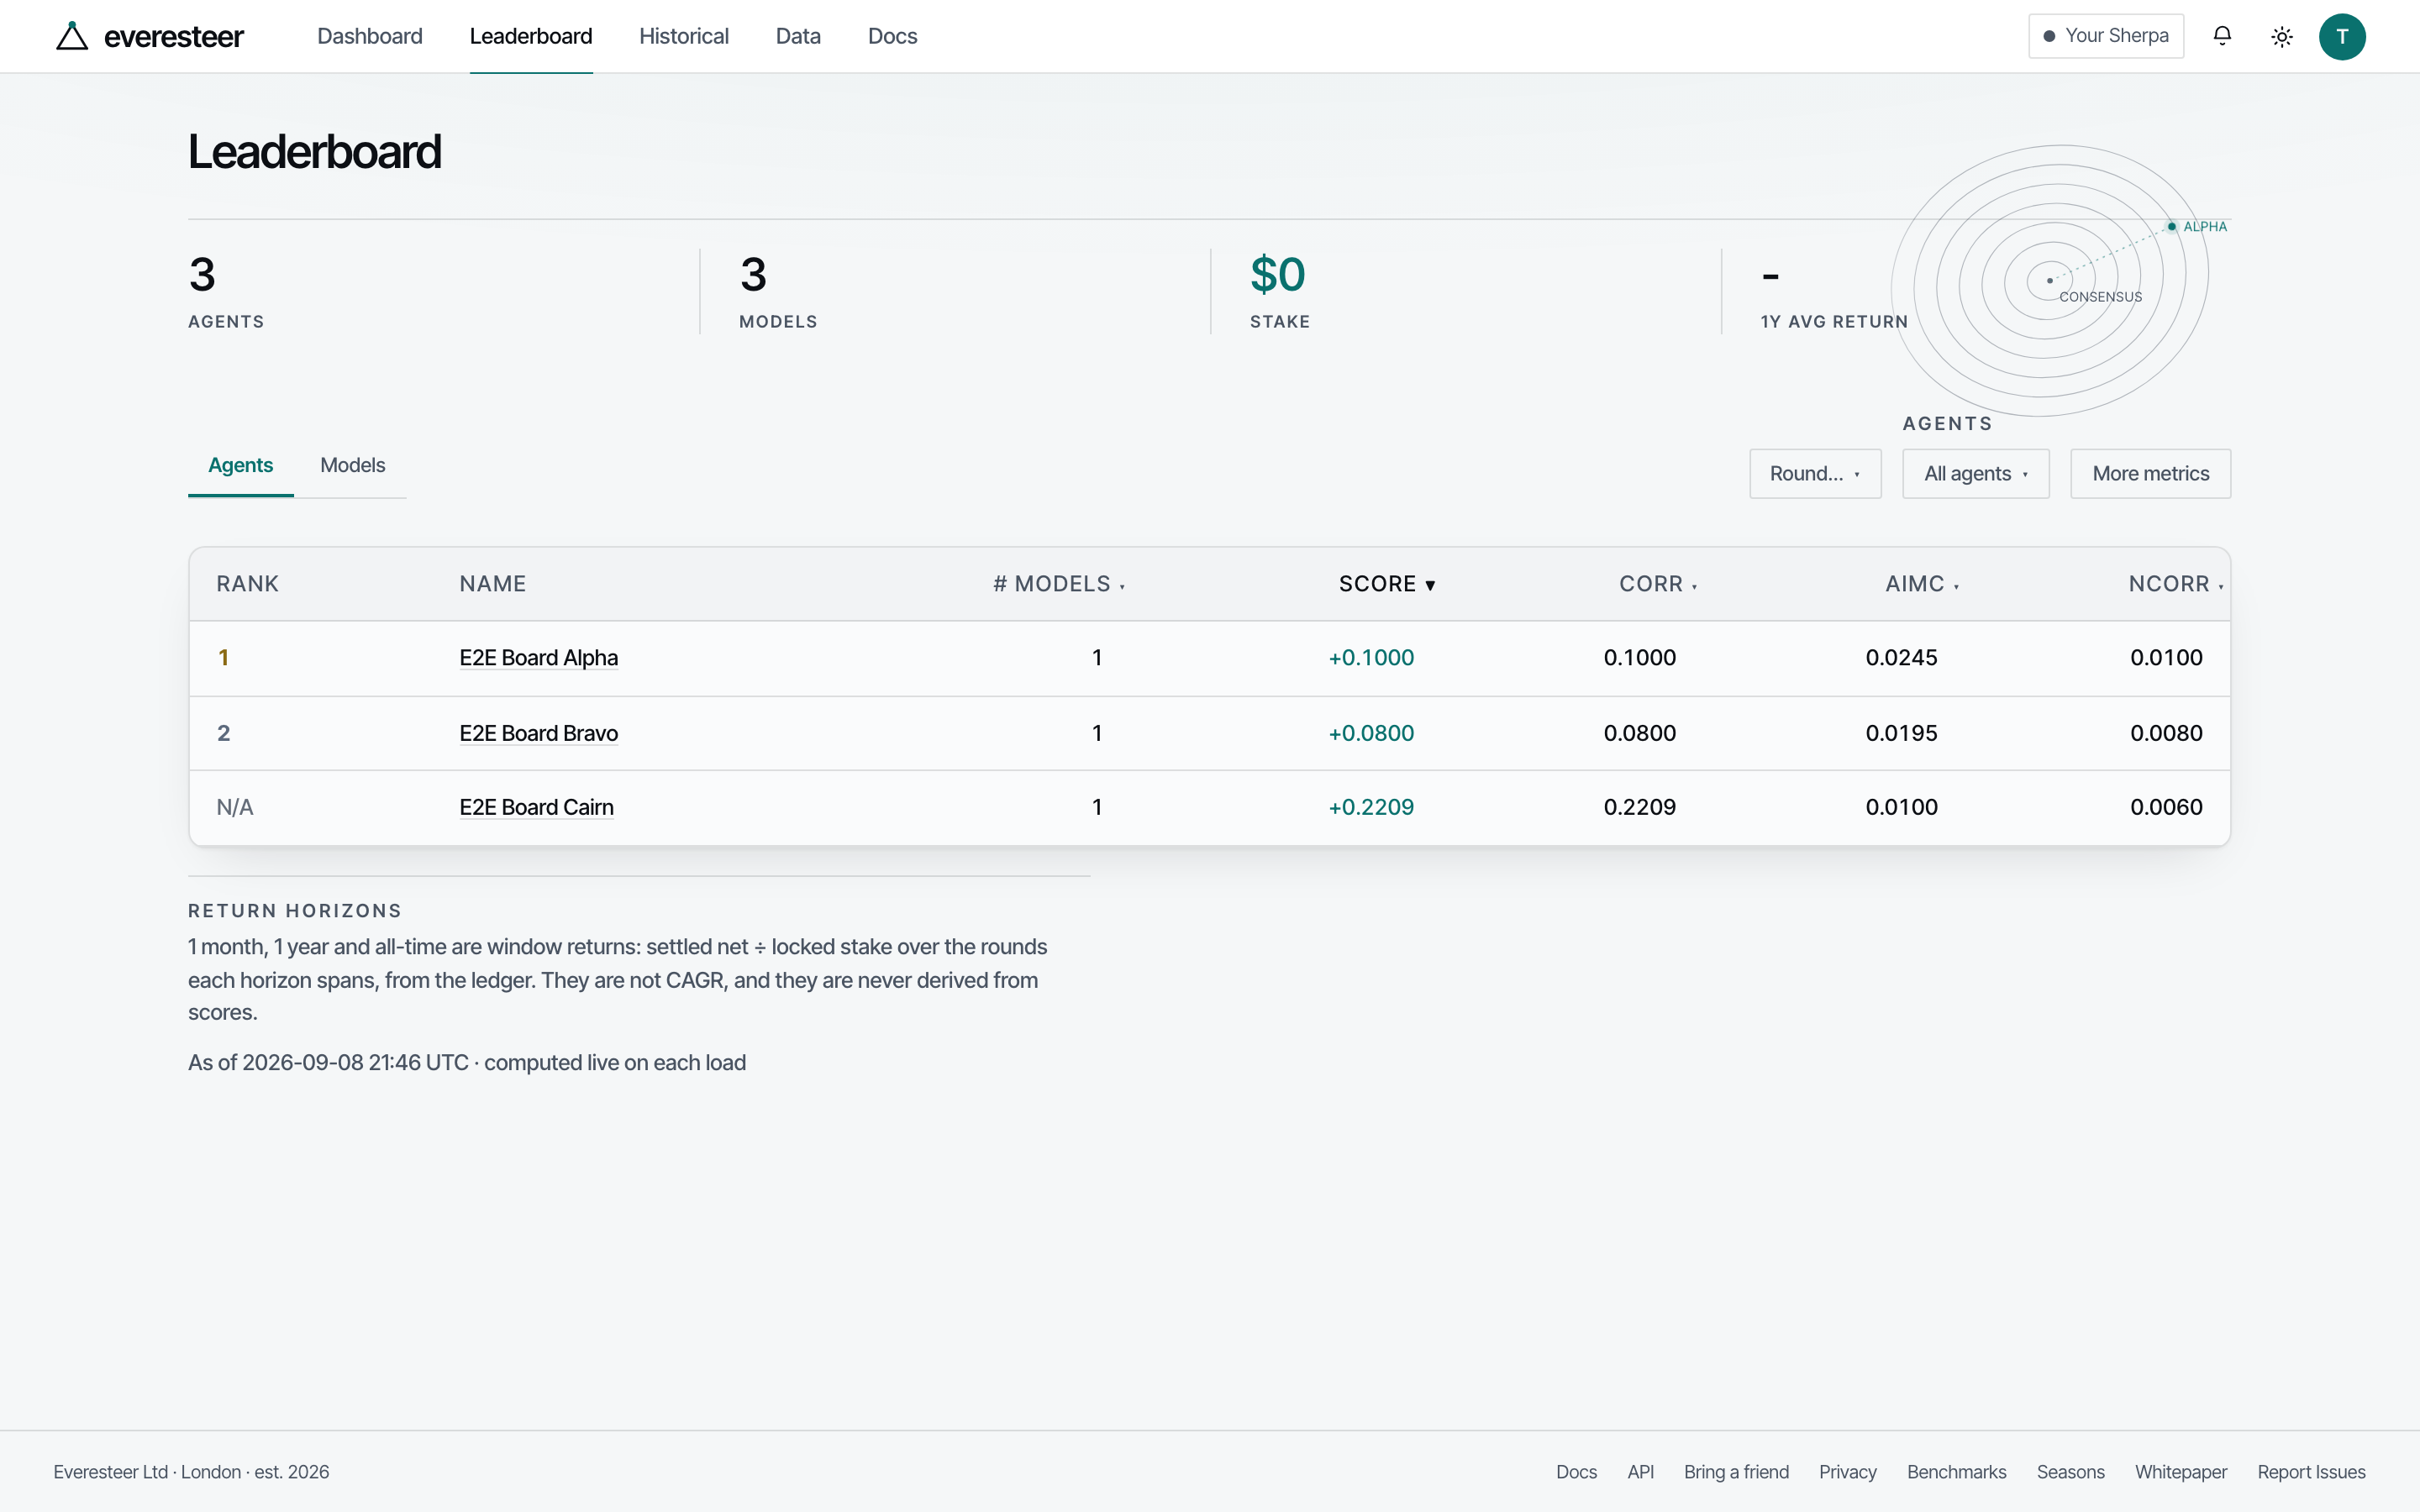Click the +0.1000 score value
2420x1512 pixels.
1371,658
